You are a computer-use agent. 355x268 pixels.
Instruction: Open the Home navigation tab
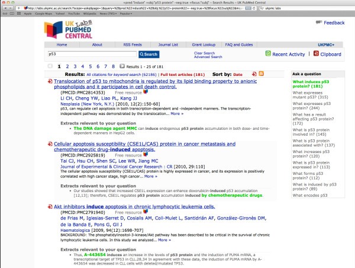click(x=62, y=44)
